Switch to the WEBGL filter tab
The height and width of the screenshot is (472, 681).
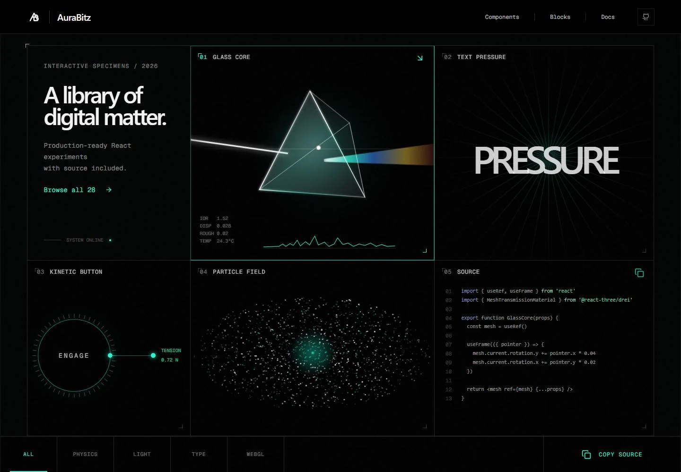[255, 454]
